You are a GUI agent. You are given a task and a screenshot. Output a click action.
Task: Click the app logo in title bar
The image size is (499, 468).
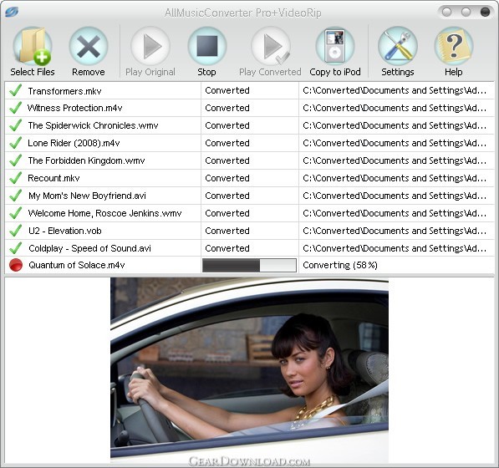12,12
